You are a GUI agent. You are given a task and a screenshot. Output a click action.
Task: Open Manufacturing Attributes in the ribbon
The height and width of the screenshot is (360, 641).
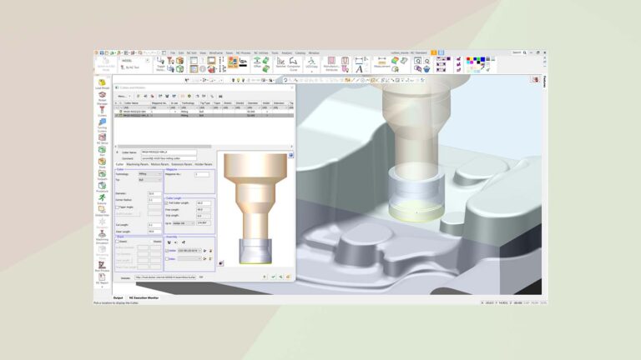331,64
